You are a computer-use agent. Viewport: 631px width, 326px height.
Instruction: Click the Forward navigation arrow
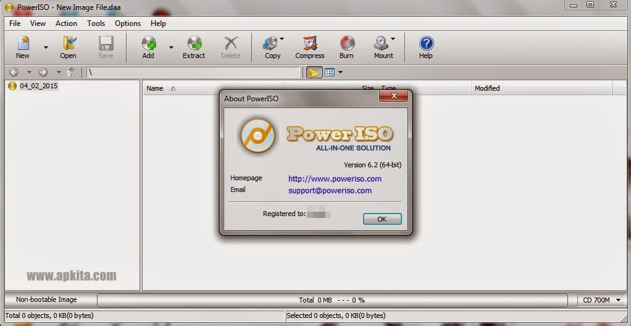tap(43, 72)
